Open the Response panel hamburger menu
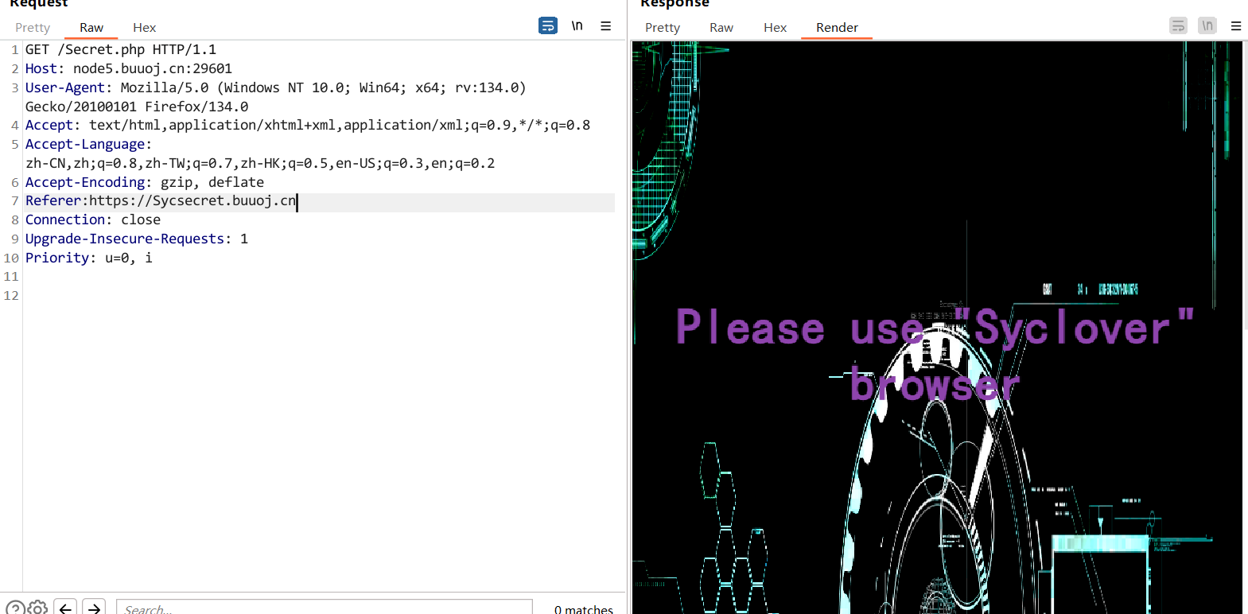The height and width of the screenshot is (614, 1248). (1236, 26)
